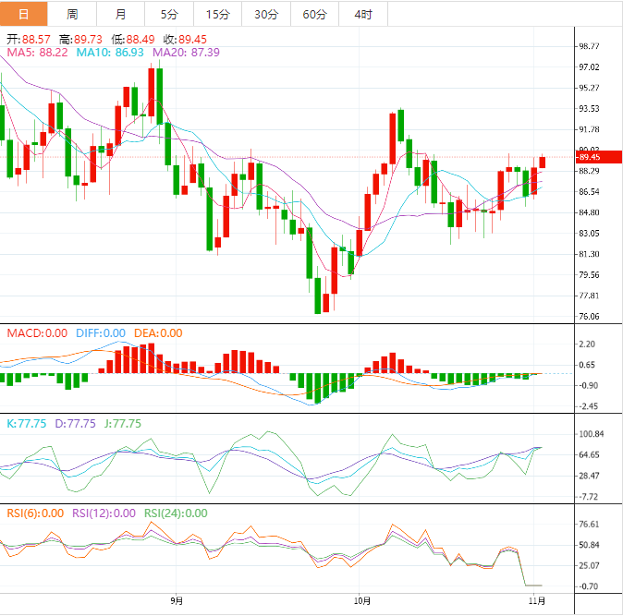623x616 pixels.
Task: Open the 月 (monthly) chart tab
Action: pyautogui.click(x=121, y=14)
